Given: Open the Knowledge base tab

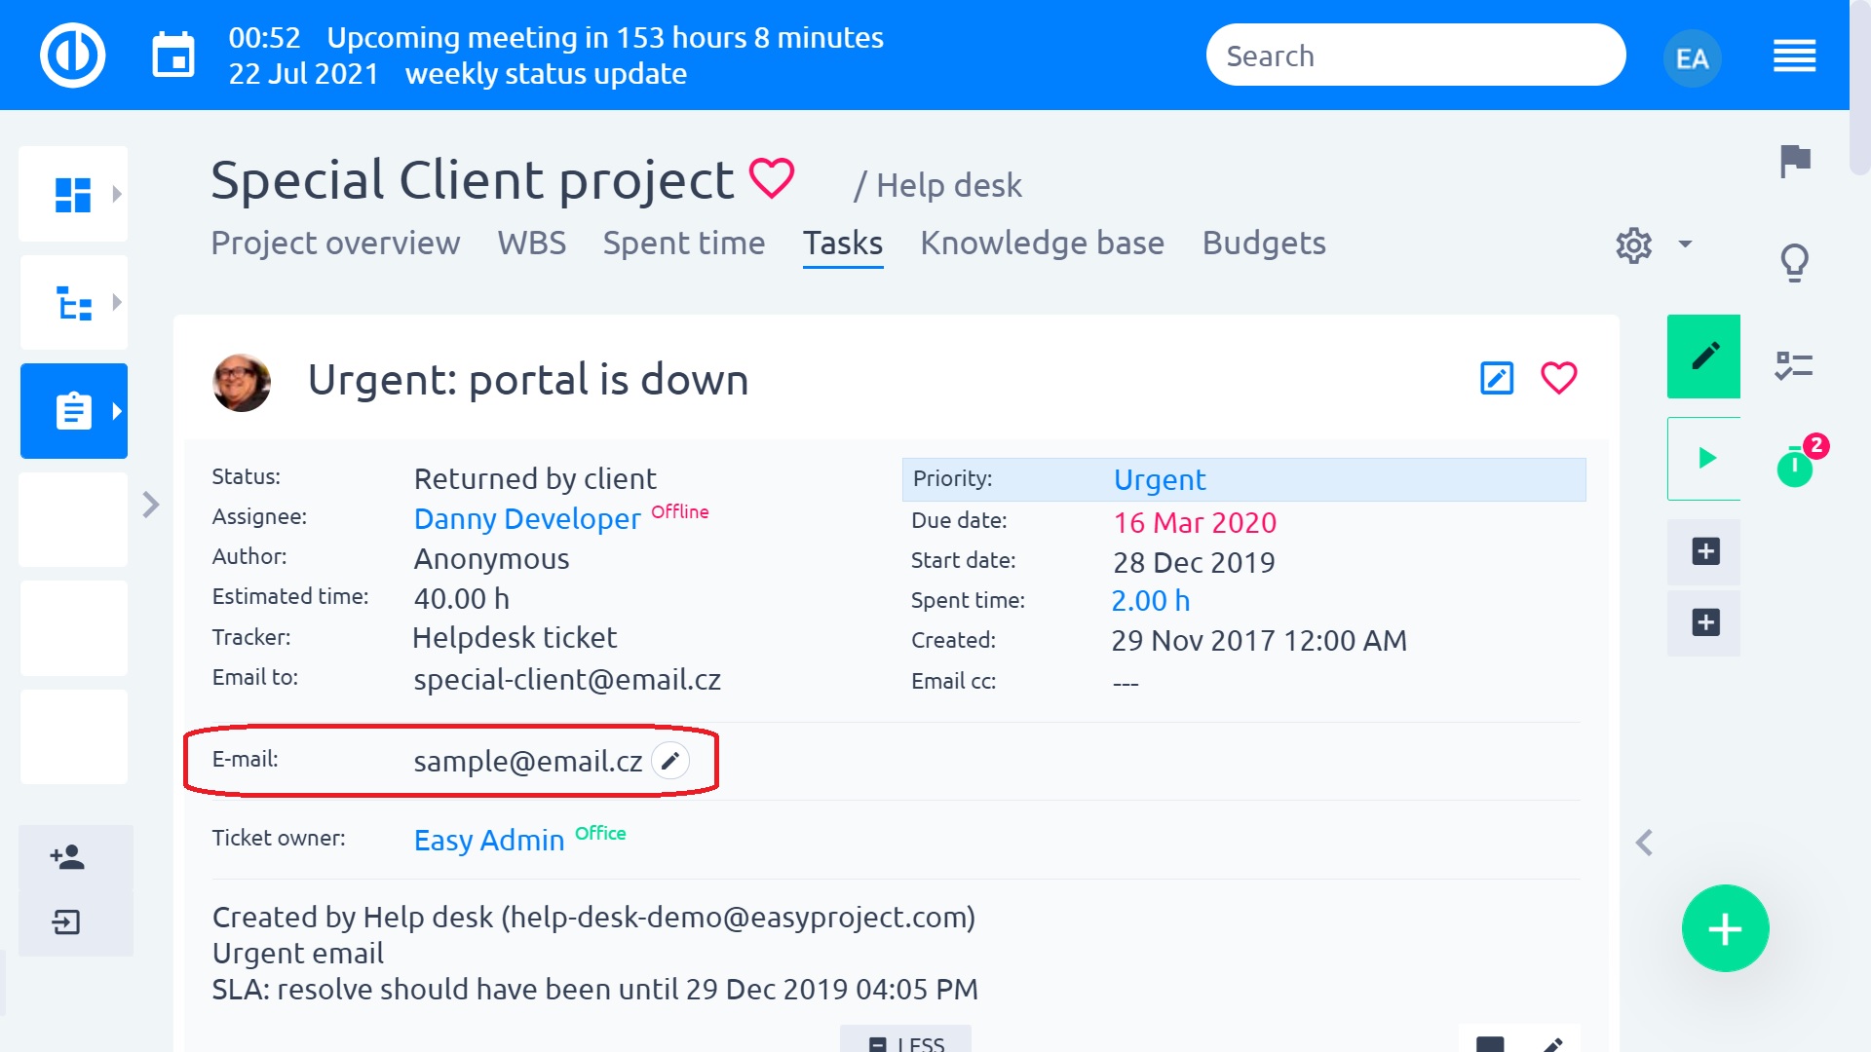Looking at the screenshot, I should click(x=1043, y=243).
